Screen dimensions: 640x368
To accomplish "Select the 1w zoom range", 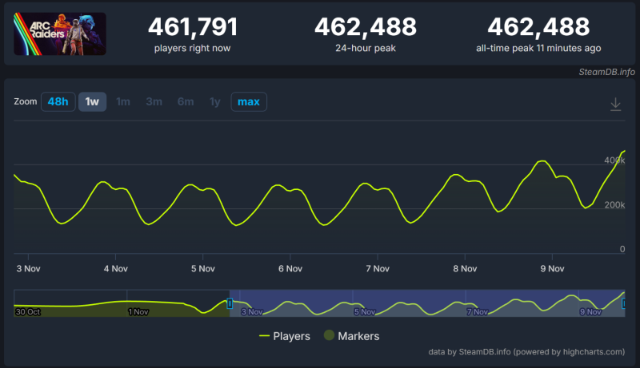I will click(x=92, y=101).
